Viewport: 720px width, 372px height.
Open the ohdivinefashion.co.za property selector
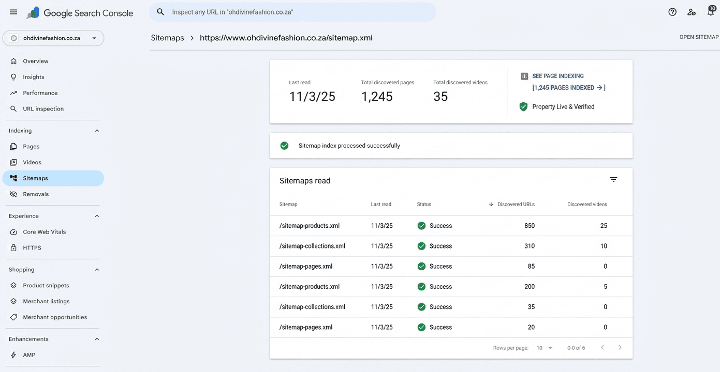pos(53,38)
